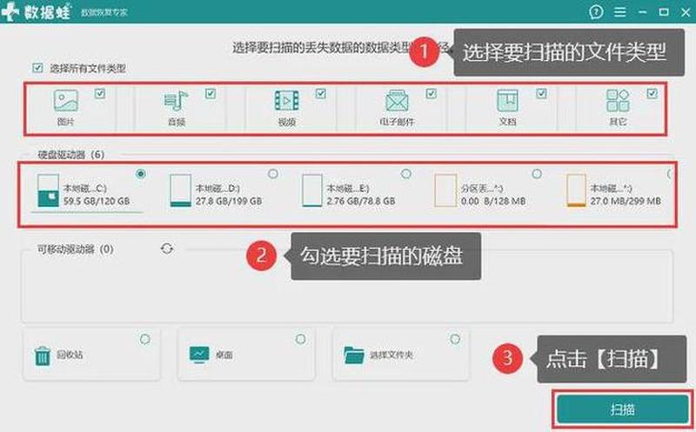Select the 128 MB partition radio button

(537, 174)
